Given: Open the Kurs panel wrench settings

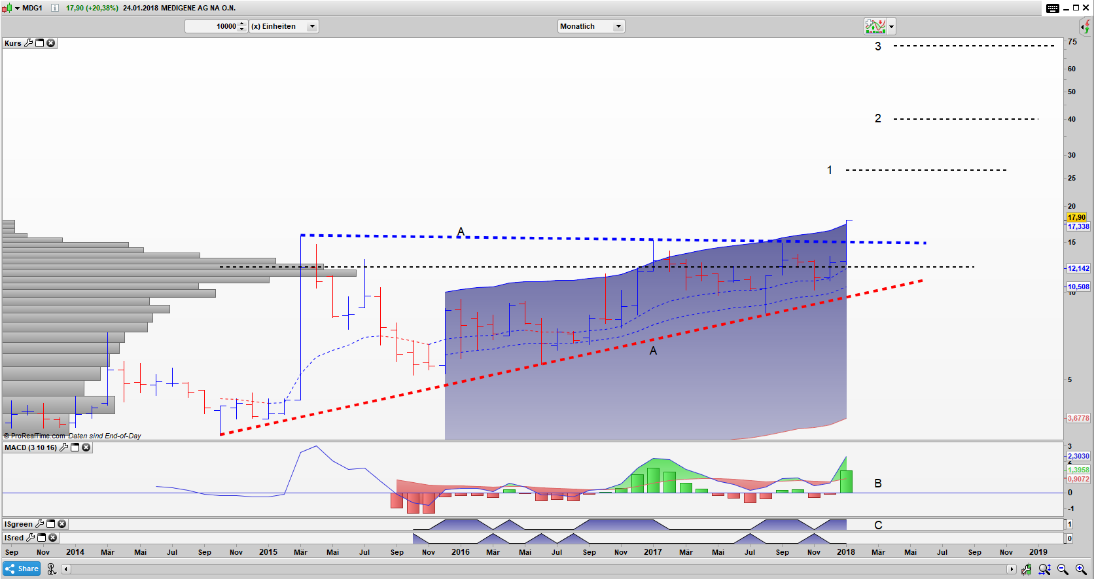Looking at the screenshot, I should [28, 43].
